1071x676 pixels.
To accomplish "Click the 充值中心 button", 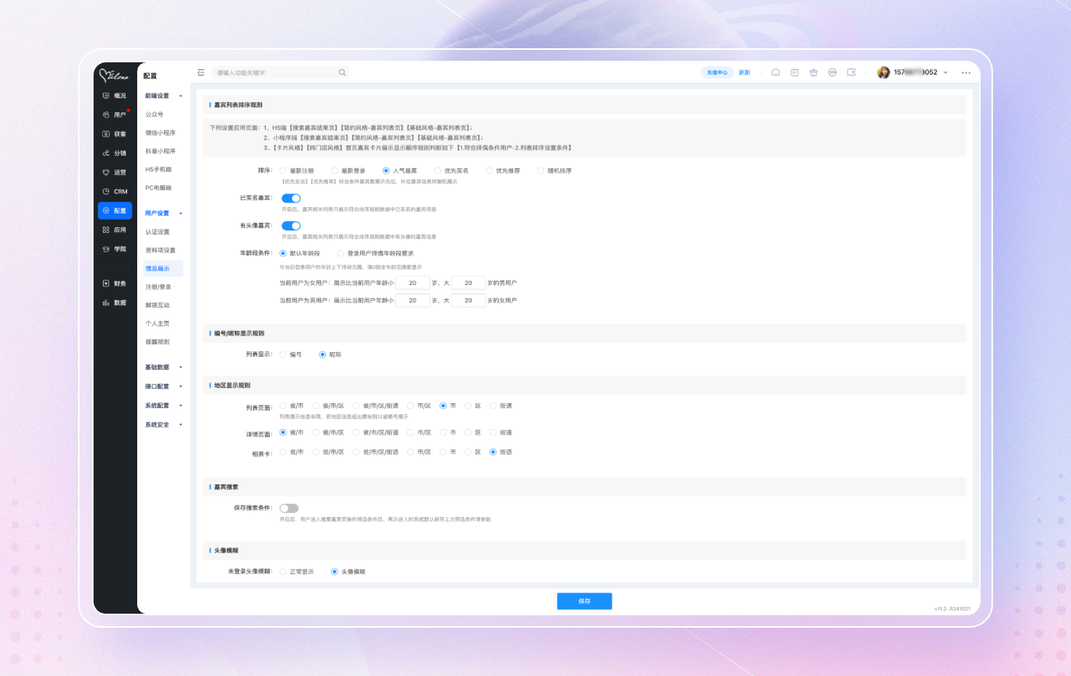I will tap(717, 72).
